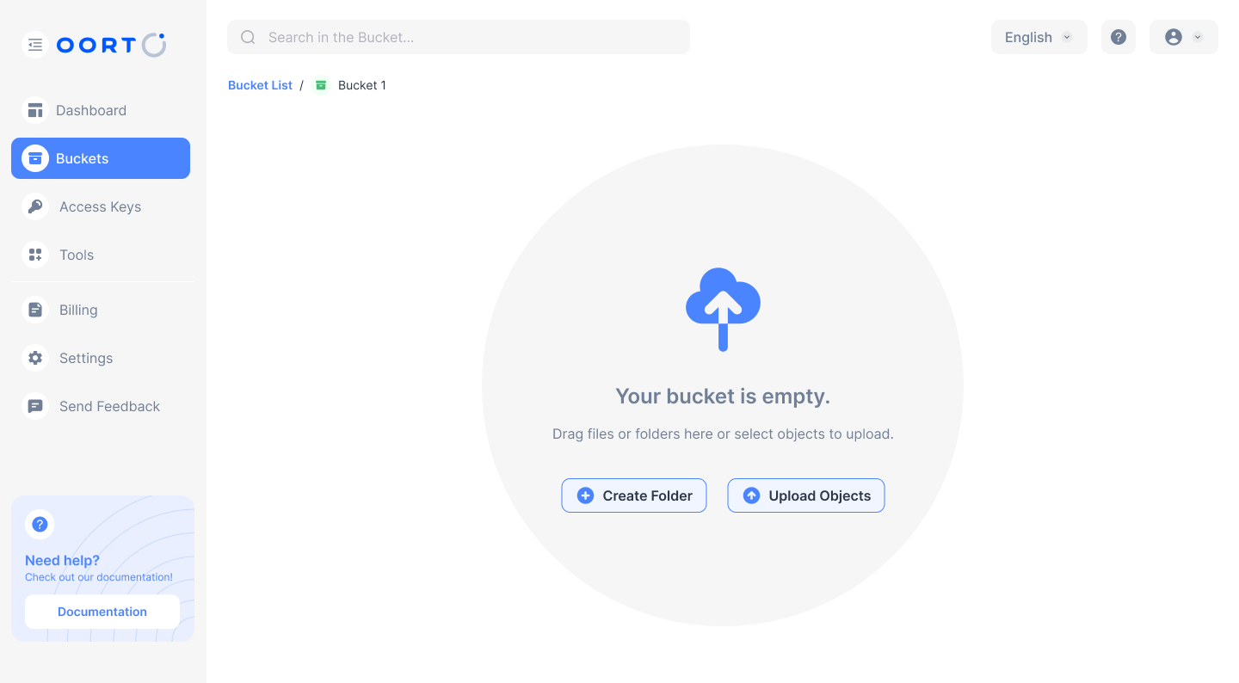Click the Search in the Bucket field

click(473, 37)
